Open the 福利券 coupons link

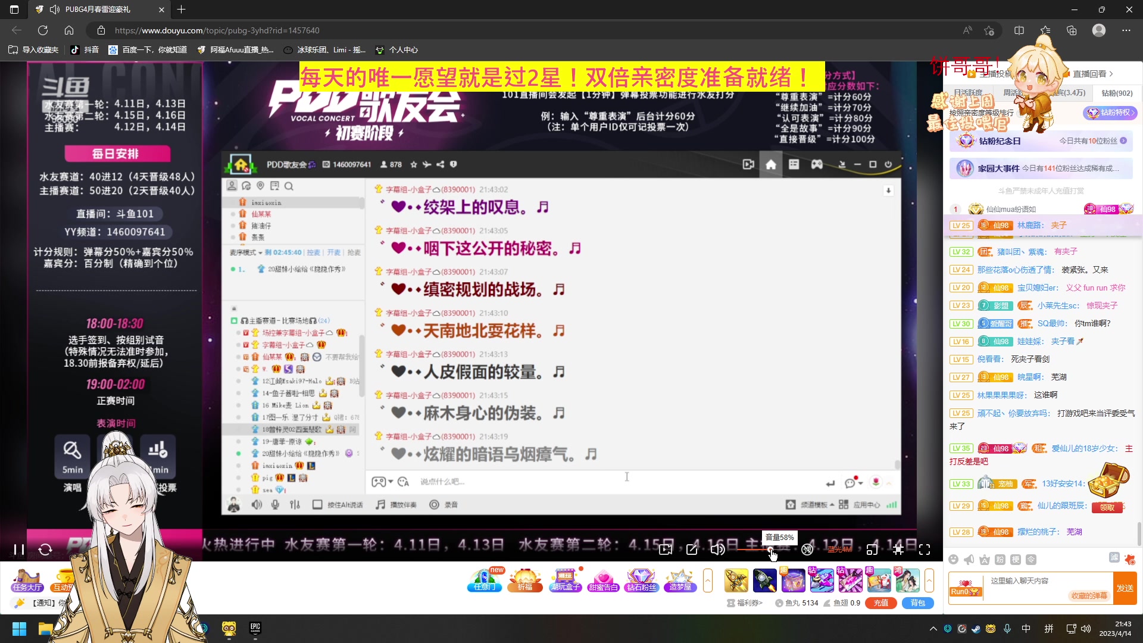point(745,603)
